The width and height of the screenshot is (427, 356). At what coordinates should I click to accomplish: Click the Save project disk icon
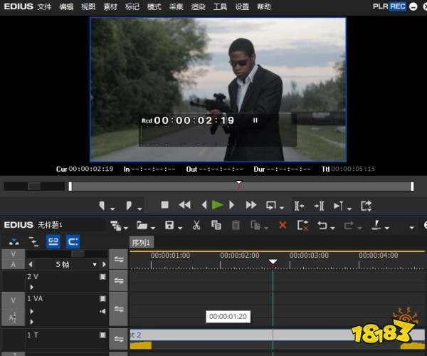click(x=169, y=225)
